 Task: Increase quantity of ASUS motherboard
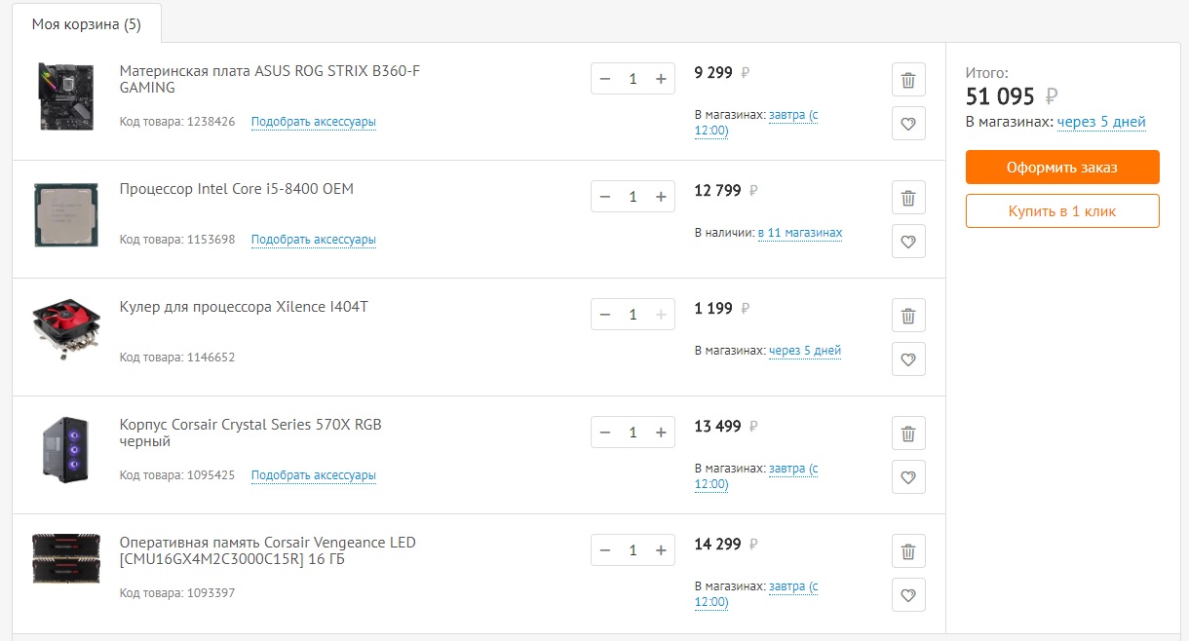click(661, 79)
